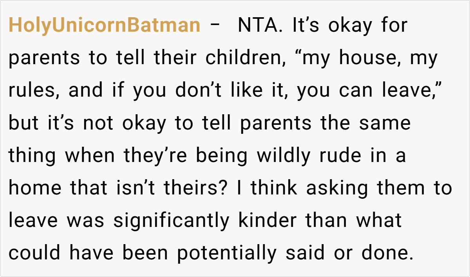The image size is (470, 277).
Task: Click the word "home" starting the sixth line
Action: point(35,188)
